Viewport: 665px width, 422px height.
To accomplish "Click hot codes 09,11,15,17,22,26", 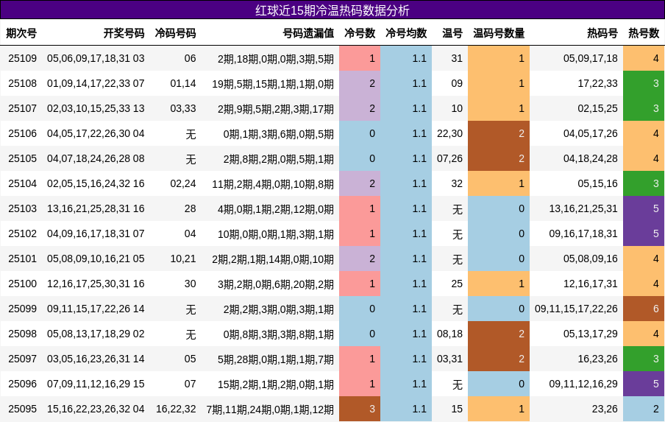I will [x=576, y=309].
